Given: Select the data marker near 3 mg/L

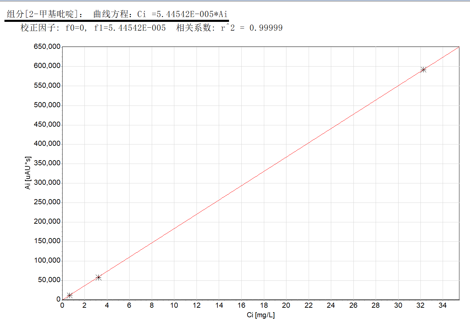Looking at the screenshot, I should point(98,277).
